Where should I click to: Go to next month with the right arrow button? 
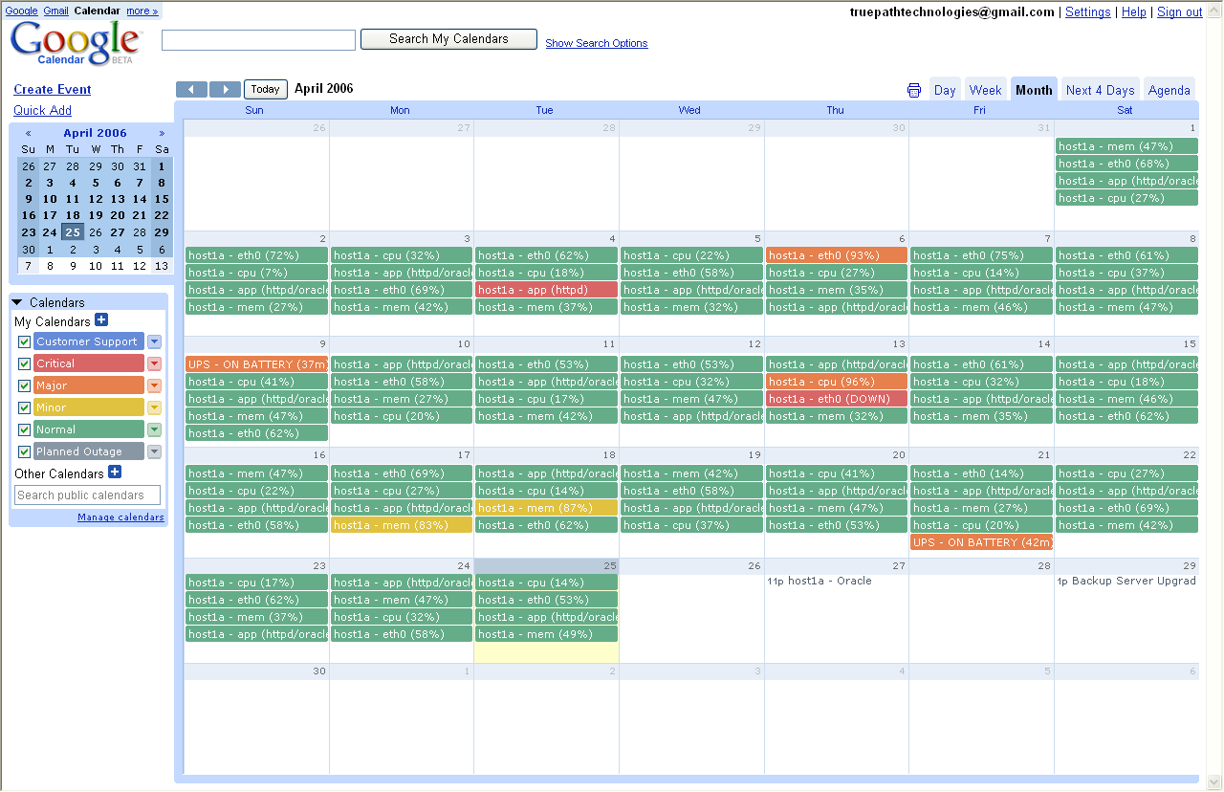tap(225, 89)
